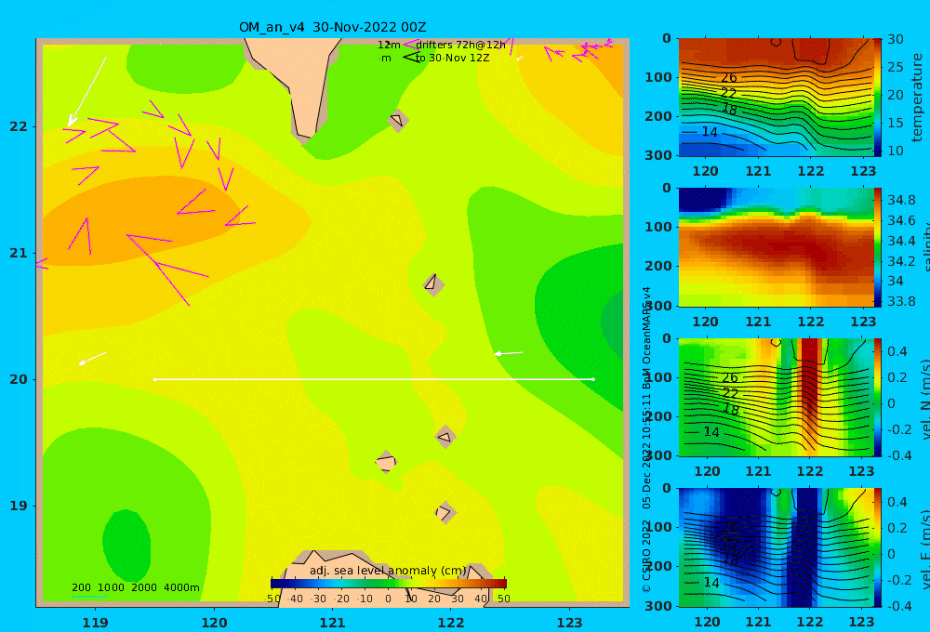Click the '30' value atop temperature colorbar
Screen dimensions: 930x632
[x=896, y=40]
